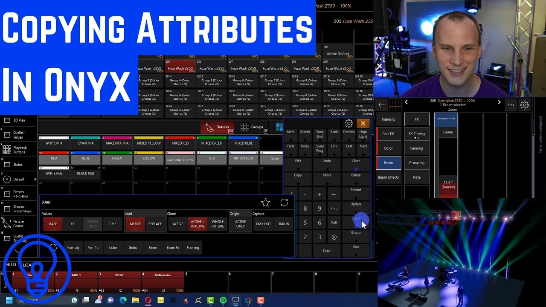The image size is (546, 307).
Task: Toggle TIME values option
Action: click(113, 224)
